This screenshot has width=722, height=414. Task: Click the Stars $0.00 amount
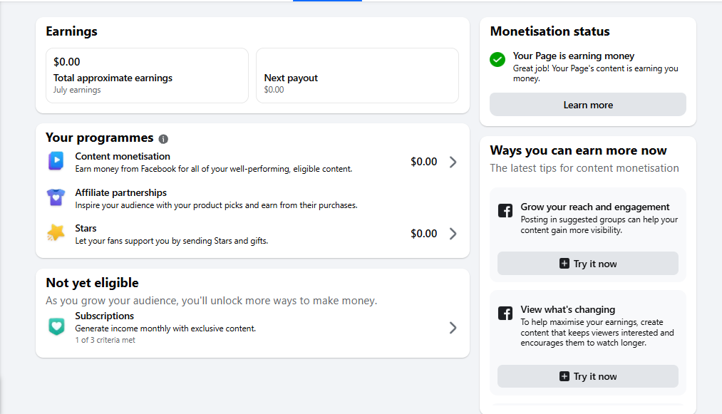point(423,234)
